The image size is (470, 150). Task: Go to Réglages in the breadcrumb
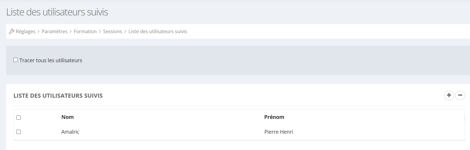(25, 31)
